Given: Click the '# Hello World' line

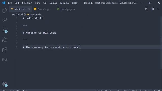Looking at the screenshot, I should [x=33, y=18].
